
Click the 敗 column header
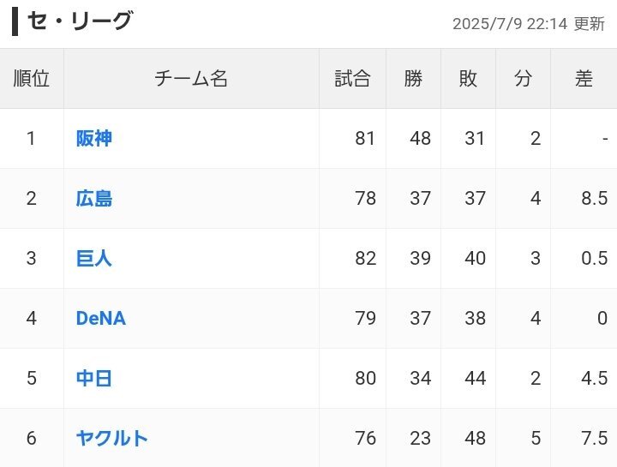tap(468, 78)
